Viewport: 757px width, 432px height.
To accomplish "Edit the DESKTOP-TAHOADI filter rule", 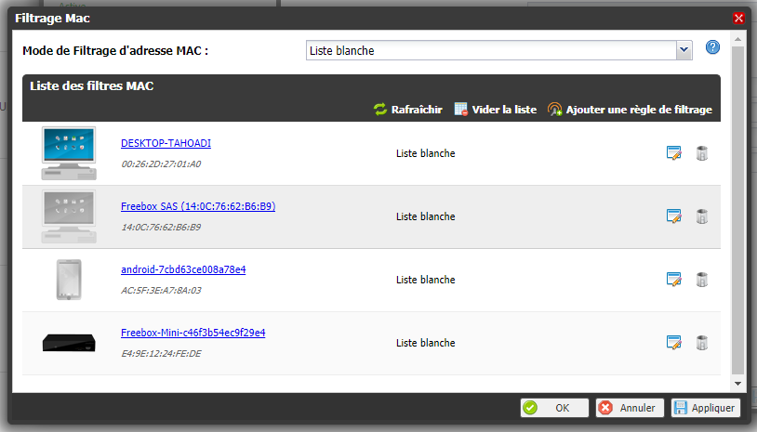I will coord(673,153).
